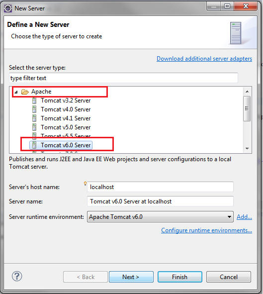Click the Tomcat v6.0 Server icon

click(x=34, y=145)
